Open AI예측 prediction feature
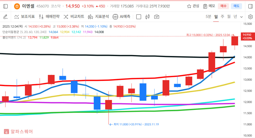The image size is (255, 138). [x=122, y=17]
